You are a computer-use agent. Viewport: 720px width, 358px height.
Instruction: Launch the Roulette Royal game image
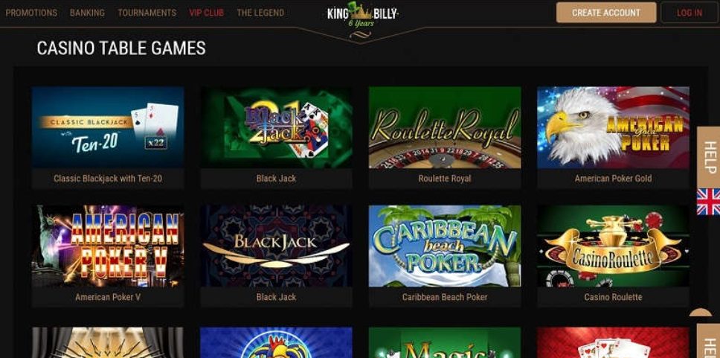[x=445, y=127]
